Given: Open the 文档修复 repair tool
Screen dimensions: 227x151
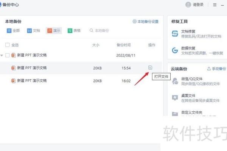Looking at the screenshot, I should (x=196, y=34).
